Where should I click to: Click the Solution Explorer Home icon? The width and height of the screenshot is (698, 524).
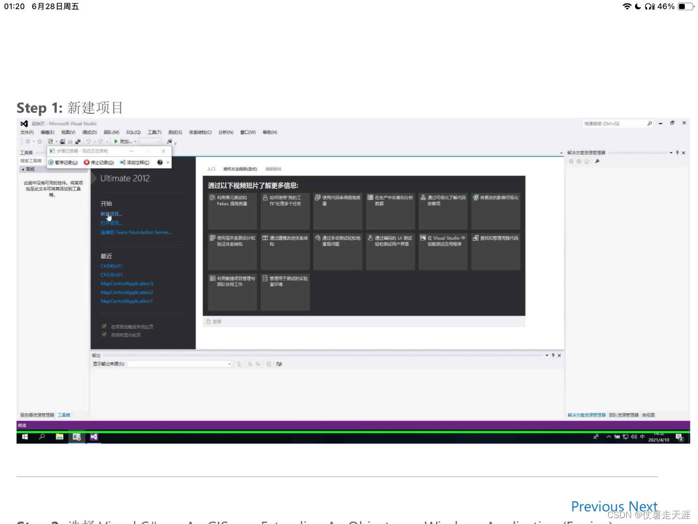click(x=587, y=161)
